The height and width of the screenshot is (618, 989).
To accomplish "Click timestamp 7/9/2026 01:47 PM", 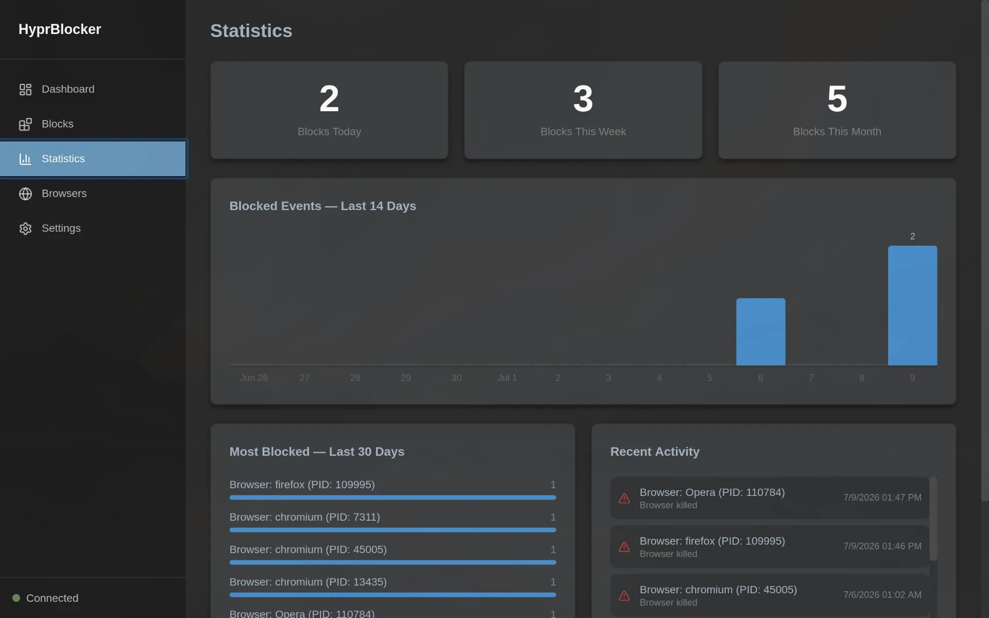I will pyautogui.click(x=882, y=497).
